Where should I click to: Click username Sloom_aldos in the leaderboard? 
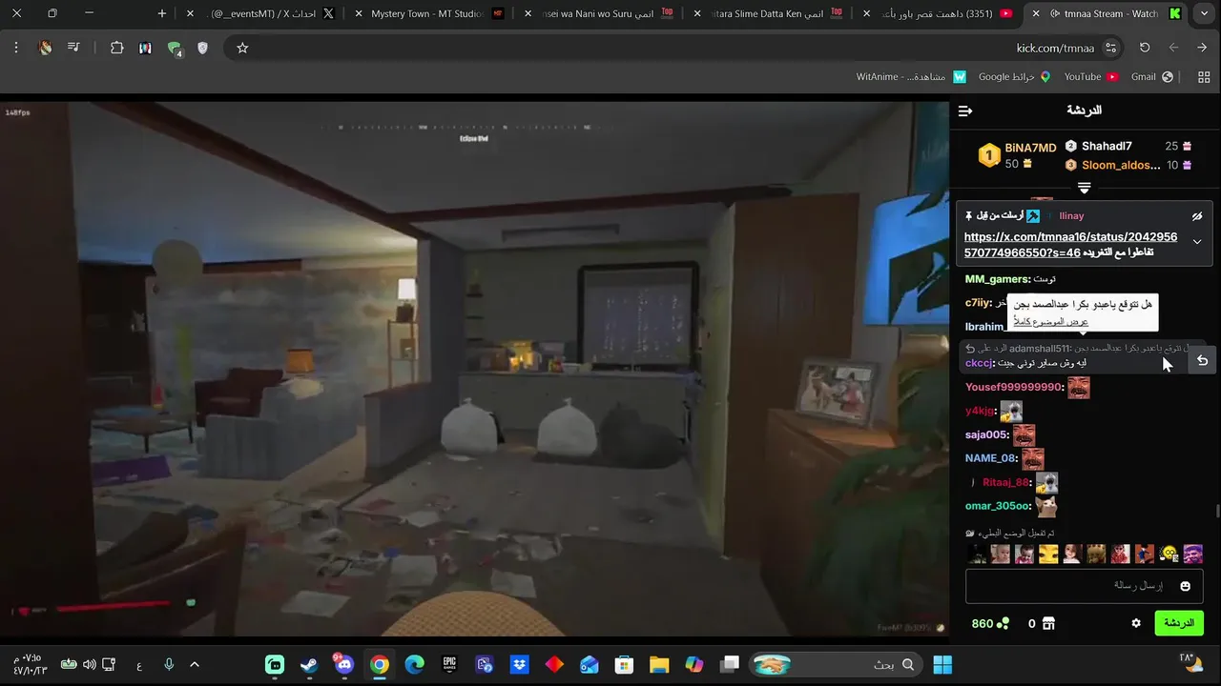(1121, 165)
